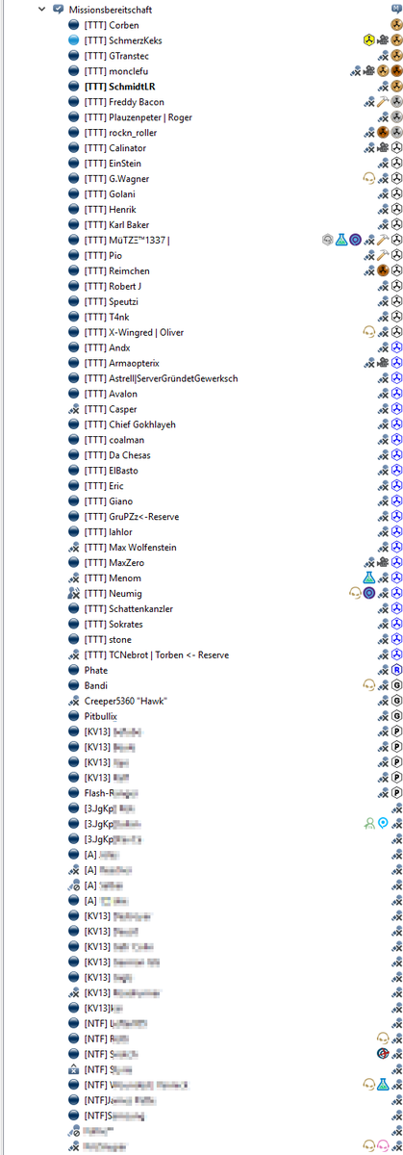Viewport: 403px width, 1155px height.
Task: Select user [TTT] Plauzenpeter | Roger
Action: coord(138,117)
